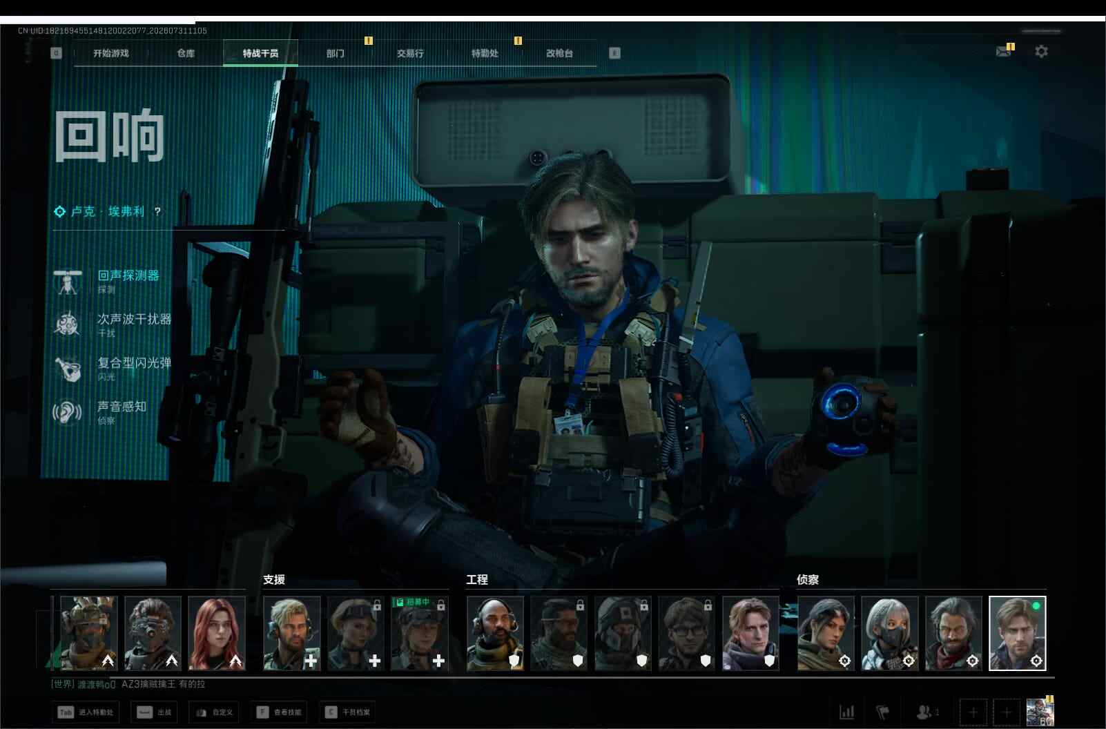Select the support operator marked 招募中

click(x=420, y=633)
